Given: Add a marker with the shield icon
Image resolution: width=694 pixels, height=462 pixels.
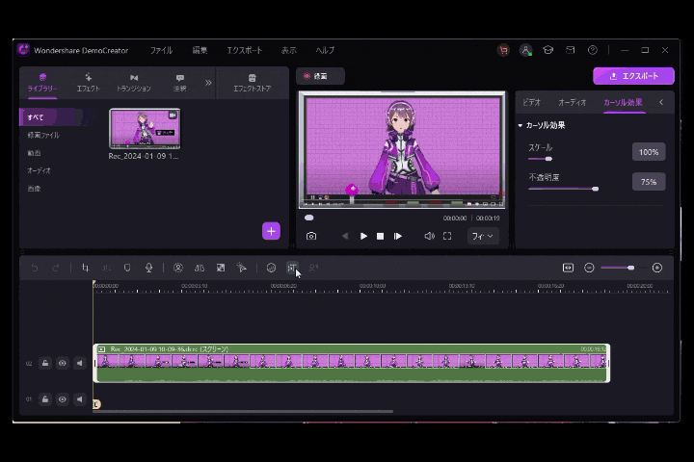Looking at the screenshot, I should pos(127,268).
